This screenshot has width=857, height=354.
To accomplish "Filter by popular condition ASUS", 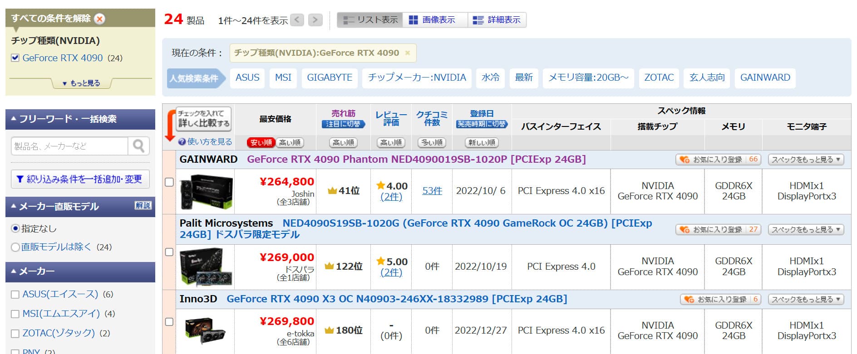I will [x=247, y=78].
